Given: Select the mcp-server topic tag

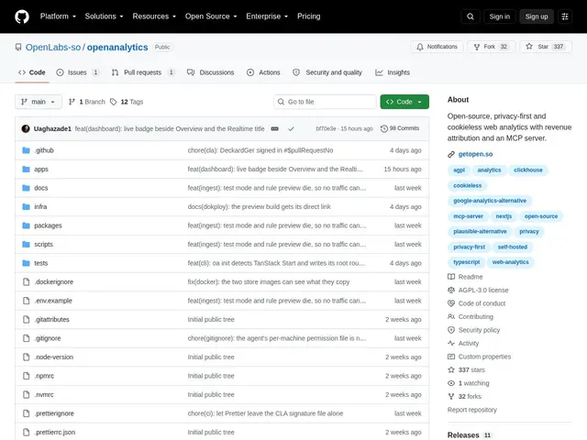Looking at the screenshot, I should point(468,216).
